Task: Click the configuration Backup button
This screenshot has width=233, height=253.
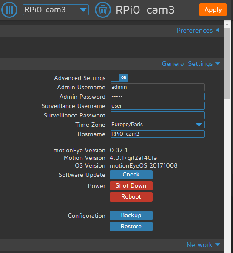Action: click(131, 216)
